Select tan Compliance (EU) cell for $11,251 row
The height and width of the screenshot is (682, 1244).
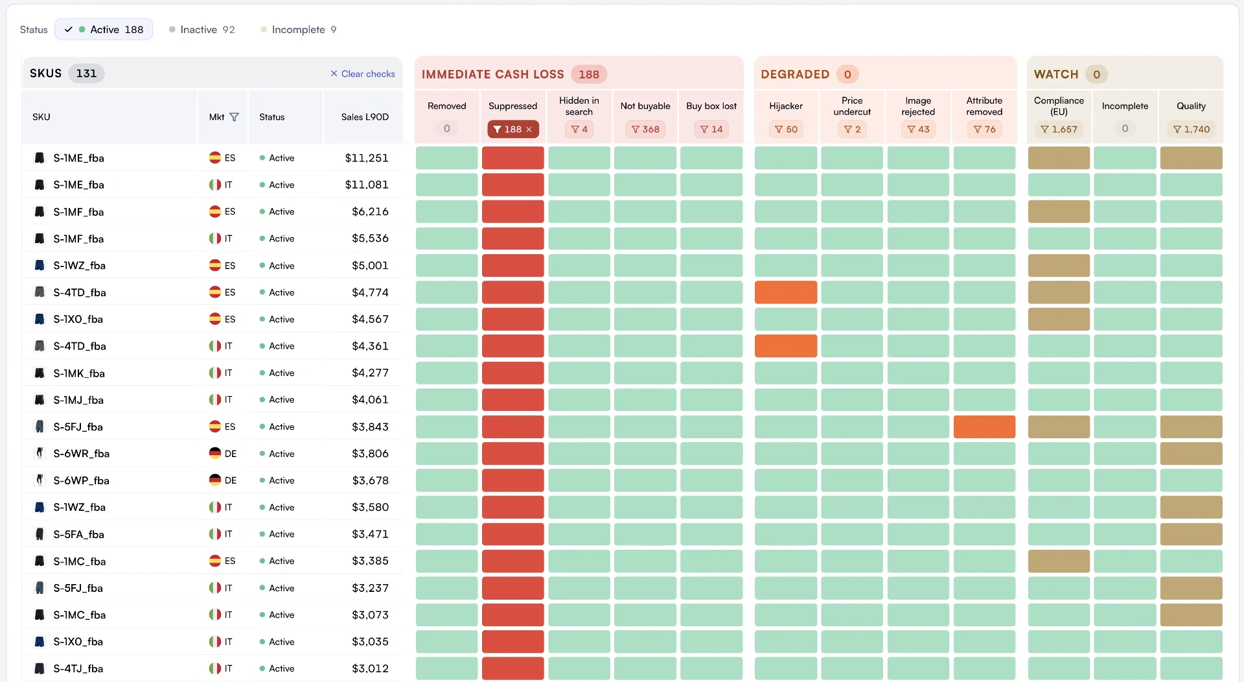tap(1059, 158)
